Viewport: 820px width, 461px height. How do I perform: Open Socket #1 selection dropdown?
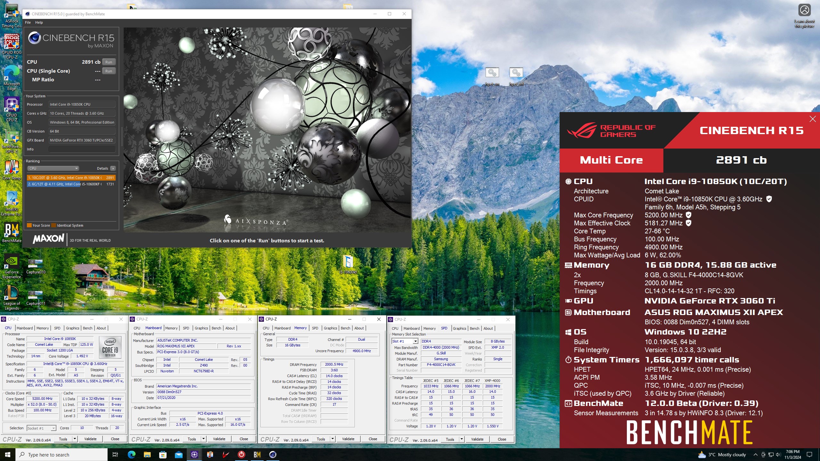coord(41,428)
